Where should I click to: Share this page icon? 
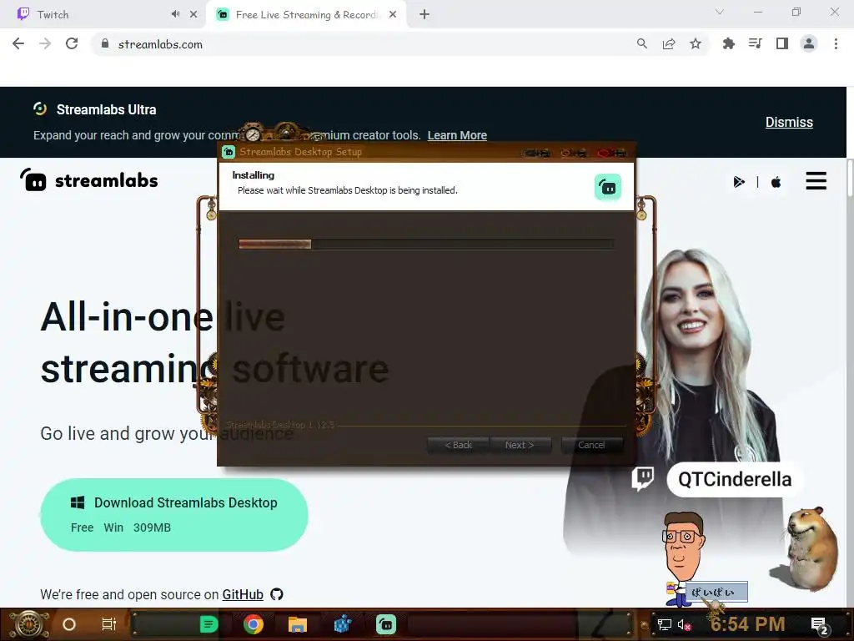point(669,43)
